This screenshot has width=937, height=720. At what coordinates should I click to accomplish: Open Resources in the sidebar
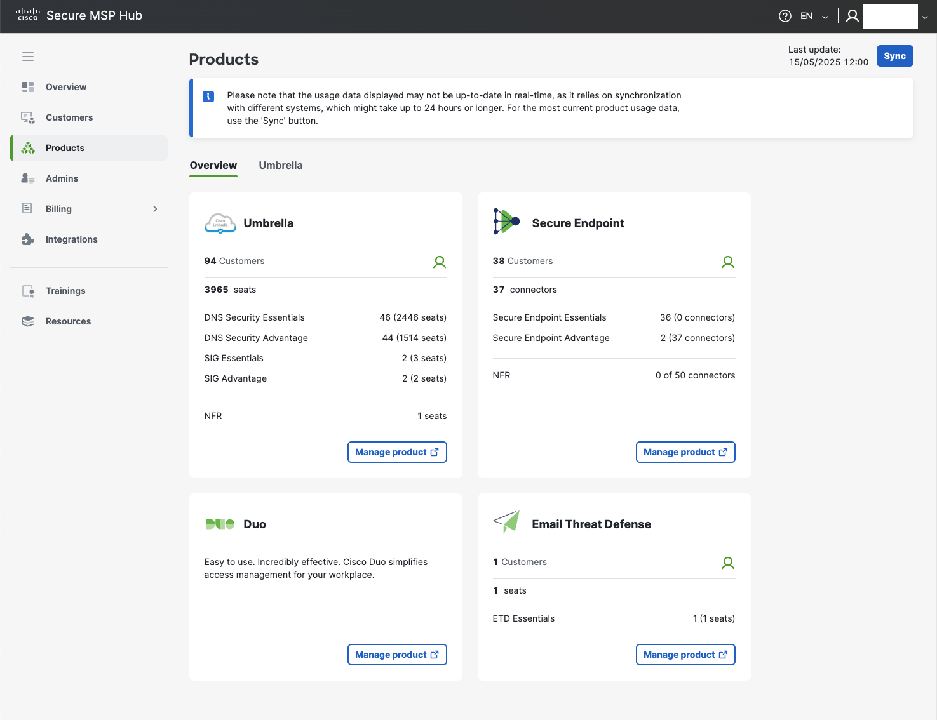tap(89, 321)
